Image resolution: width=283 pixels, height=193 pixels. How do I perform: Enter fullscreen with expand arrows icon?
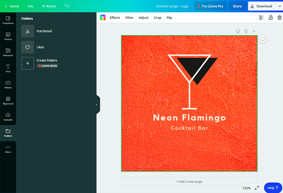257,188
